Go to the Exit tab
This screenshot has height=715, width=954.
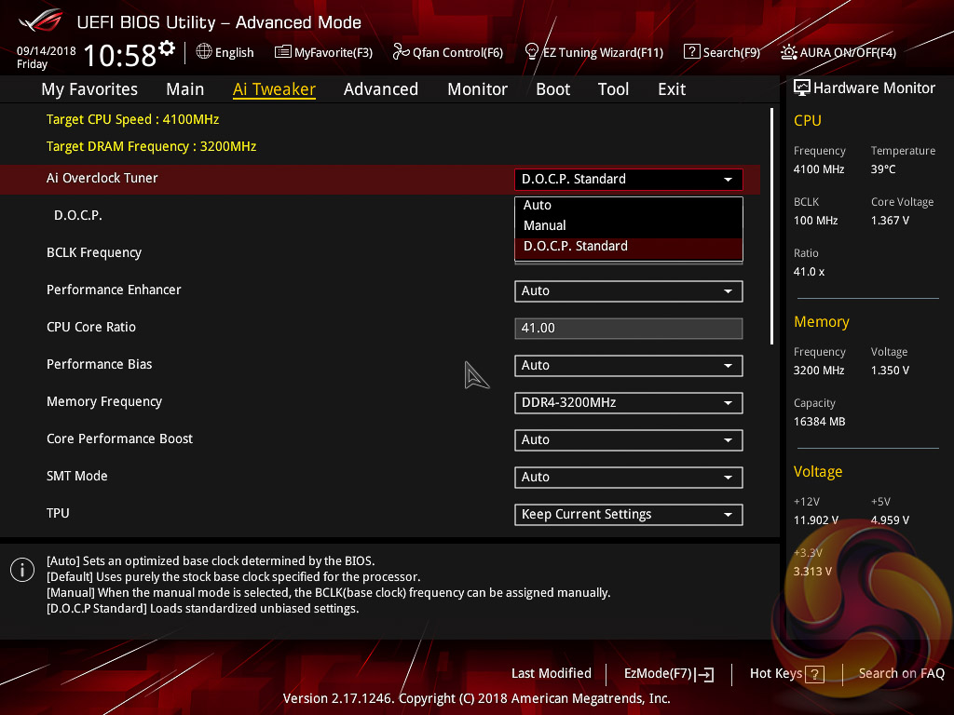click(672, 89)
